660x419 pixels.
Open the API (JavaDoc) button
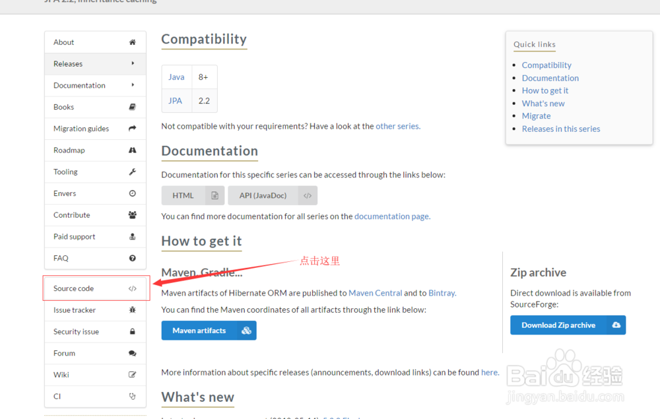point(273,195)
